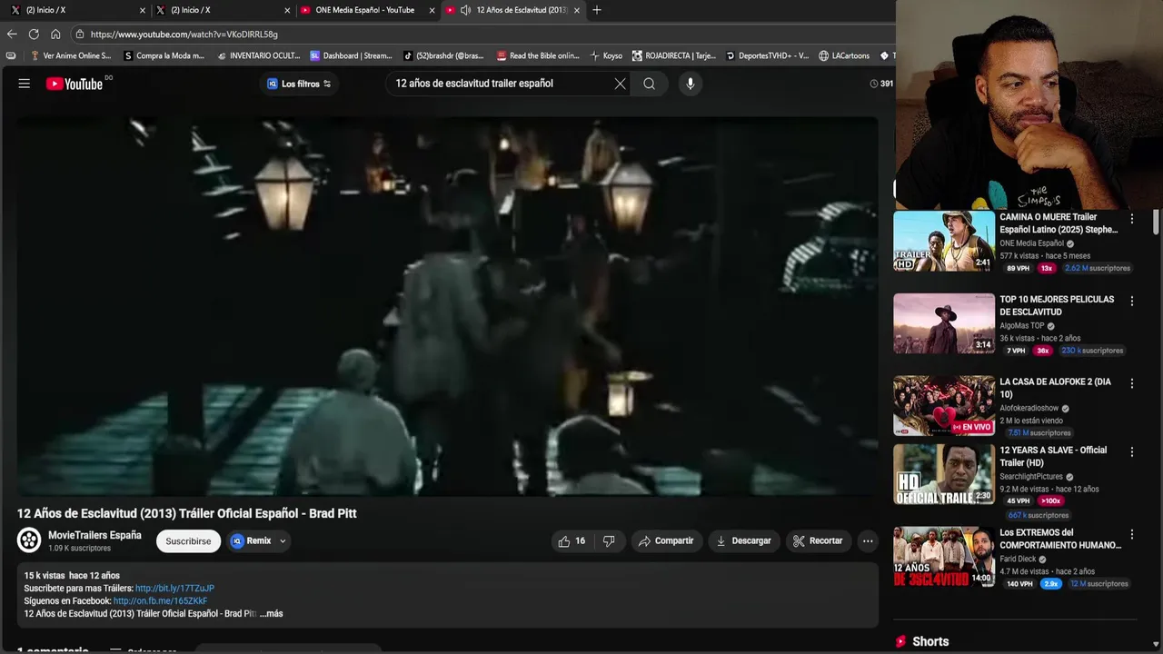Open the YouTube hamburger guide menu
This screenshot has height=654, width=1163.
point(25,84)
